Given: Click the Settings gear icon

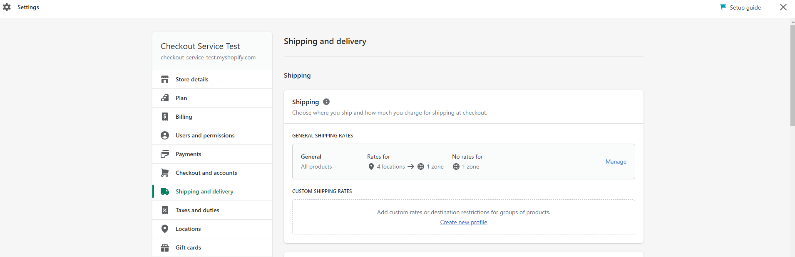Looking at the screenshot, I should tap(7, 7).
